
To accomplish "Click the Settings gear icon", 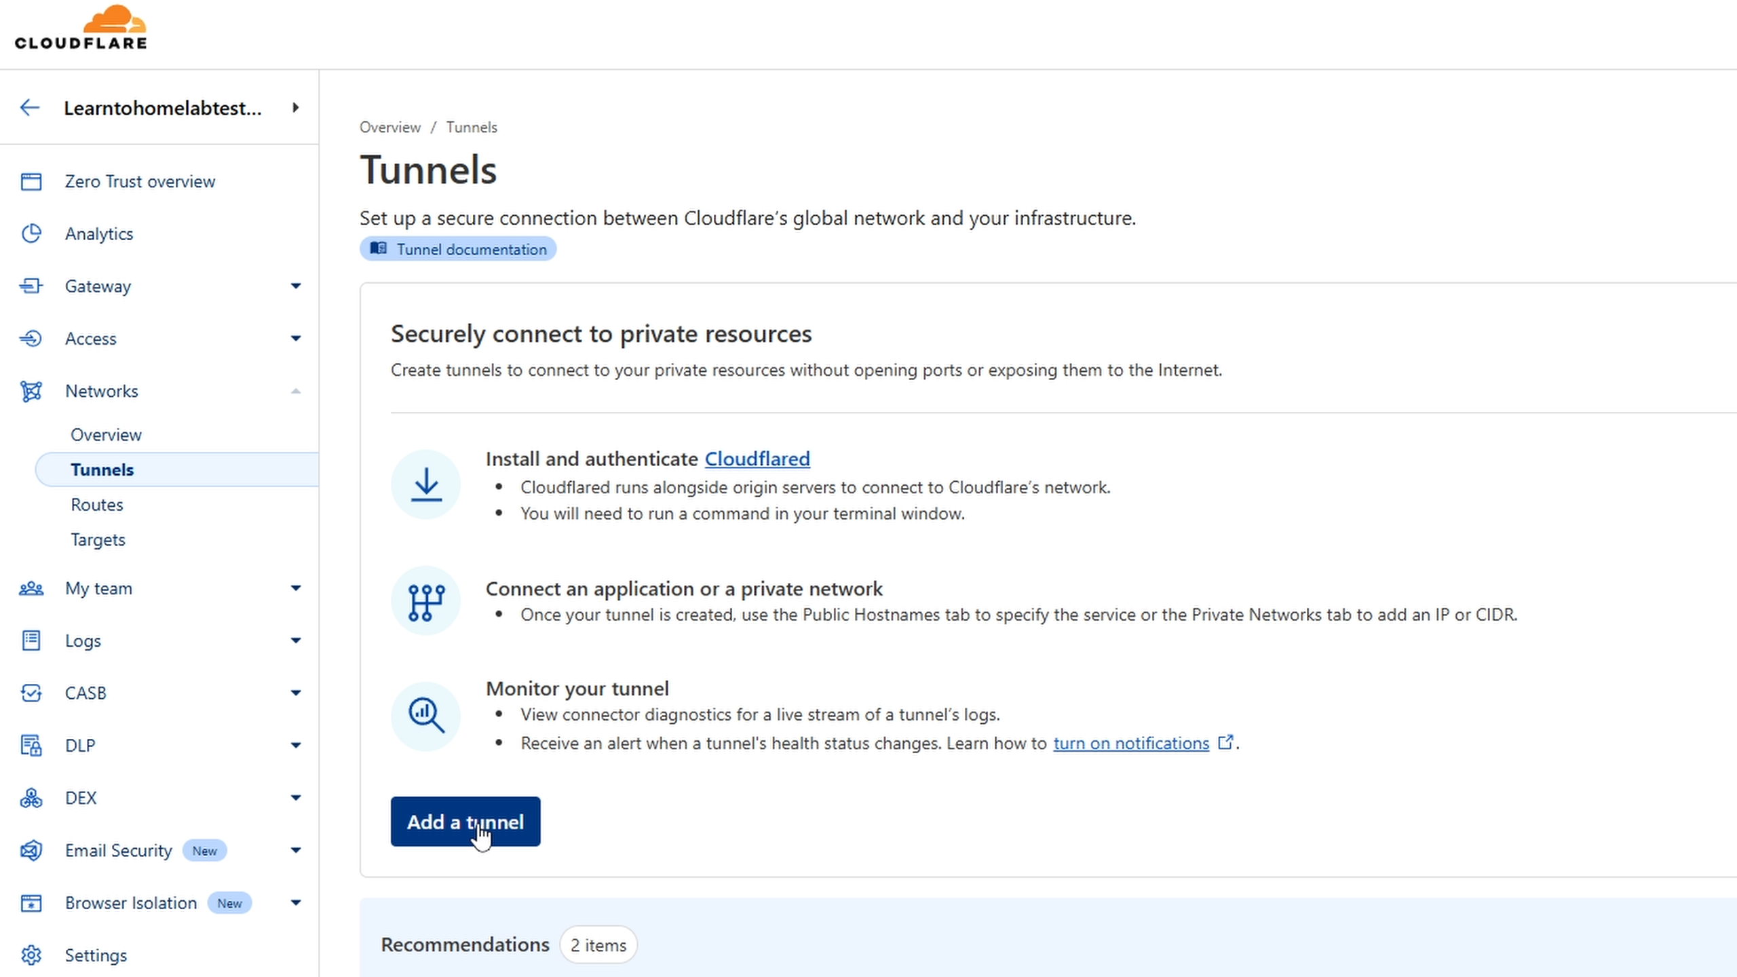I will pyautogui.click(x=31, y=955).
